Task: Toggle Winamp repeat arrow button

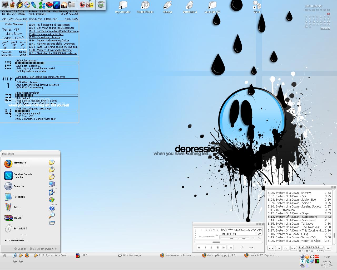Action: coord(251,248)
